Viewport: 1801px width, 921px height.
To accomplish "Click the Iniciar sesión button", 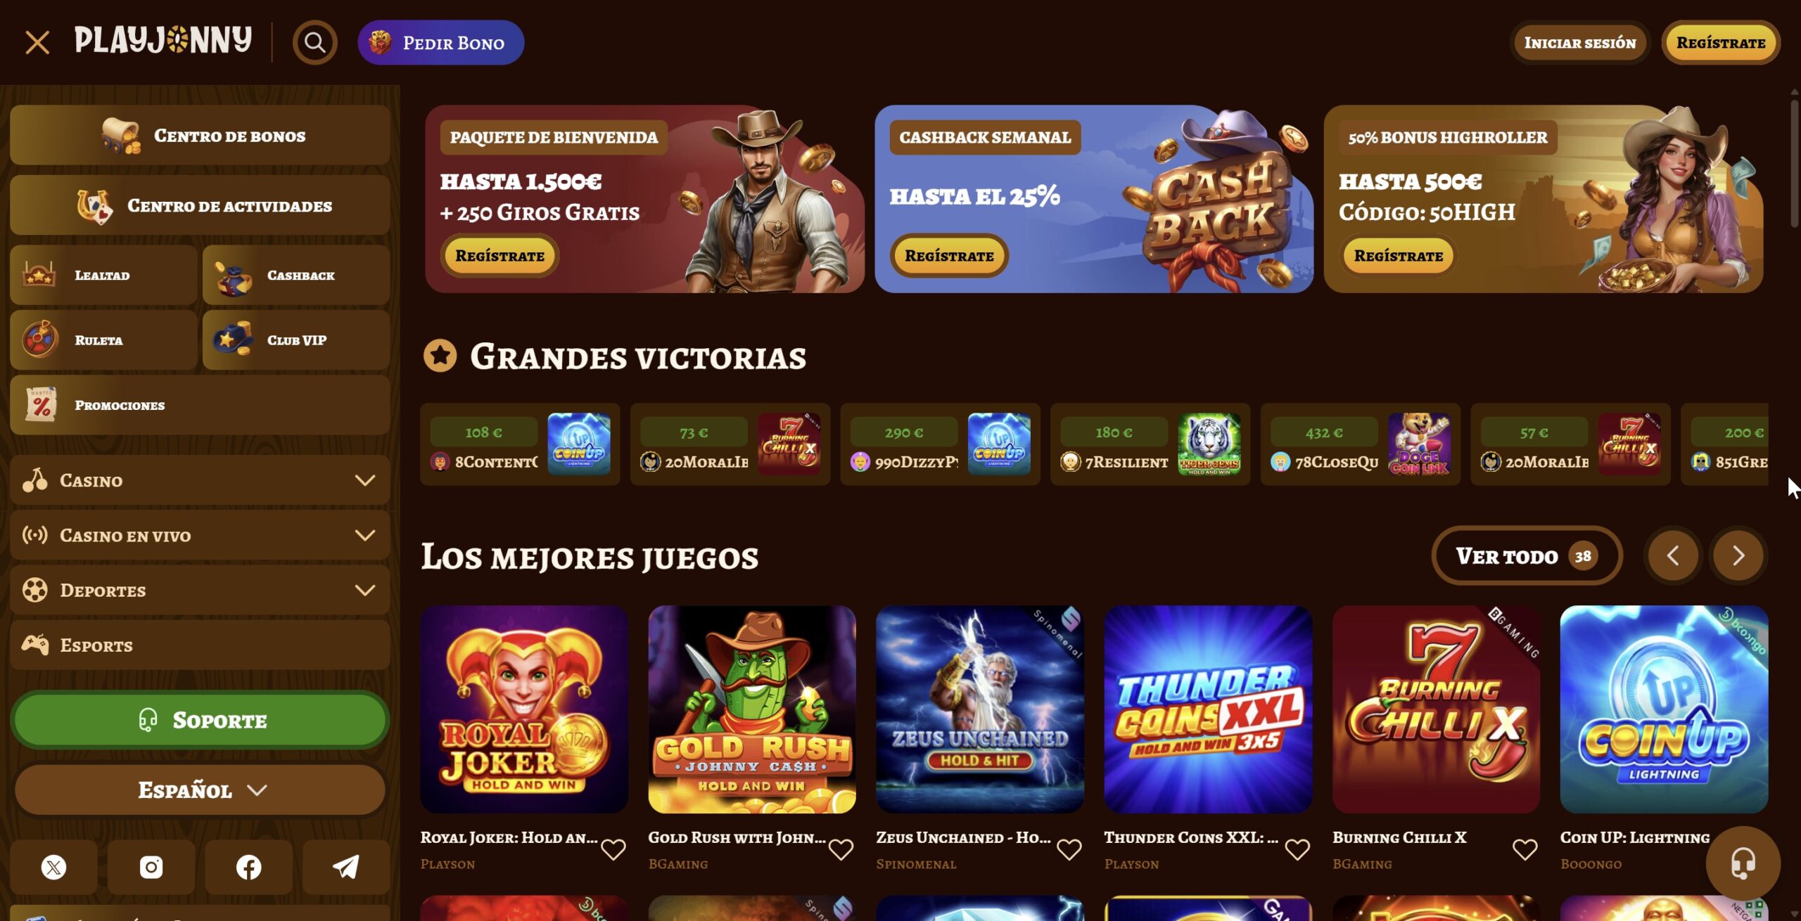I will (x=1579, y=43).
